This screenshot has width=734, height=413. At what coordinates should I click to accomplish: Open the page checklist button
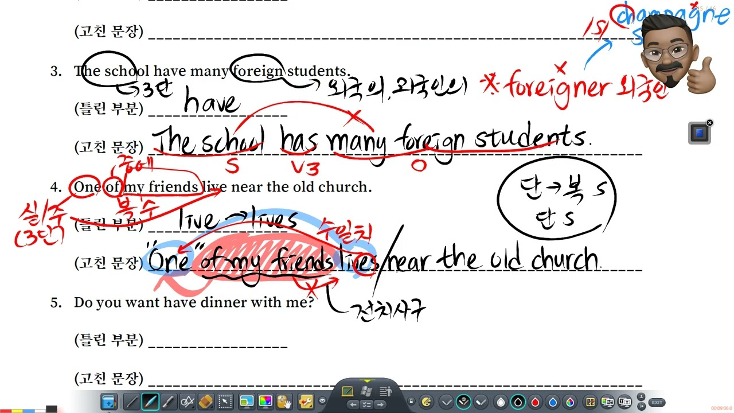point(366,404)
